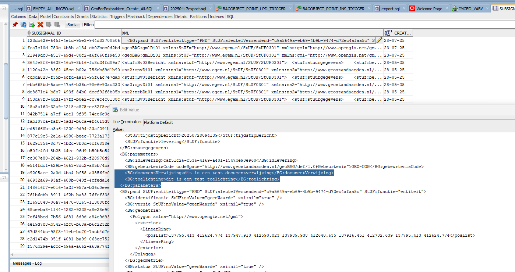Delete selected row with red X

[x=40, y=25]
